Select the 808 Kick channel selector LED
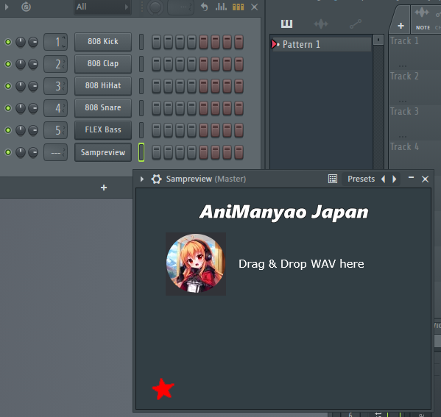The height and width of the screenshot is (417, 441). point(141,42)
